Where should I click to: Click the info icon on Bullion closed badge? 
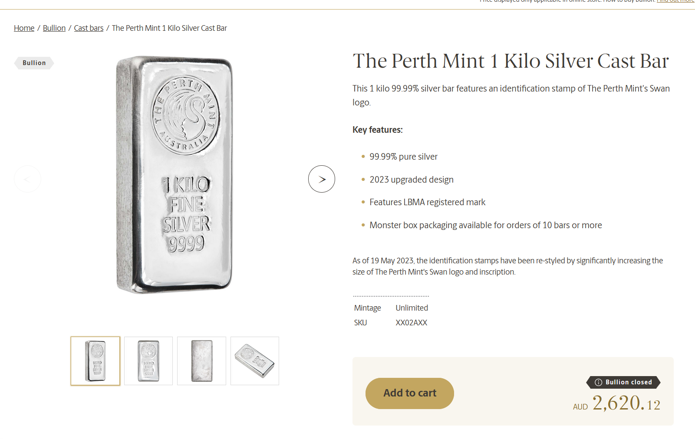tap(598, 382)
